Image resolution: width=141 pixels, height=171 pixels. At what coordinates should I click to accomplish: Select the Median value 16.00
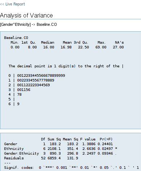(x=49, y=47)
